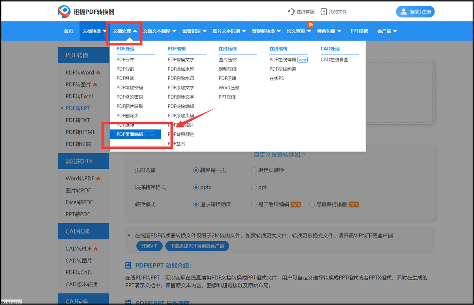Click the PDF合并 entry in the menu
This screenshot has height=305, width=474.
(124, 60)
